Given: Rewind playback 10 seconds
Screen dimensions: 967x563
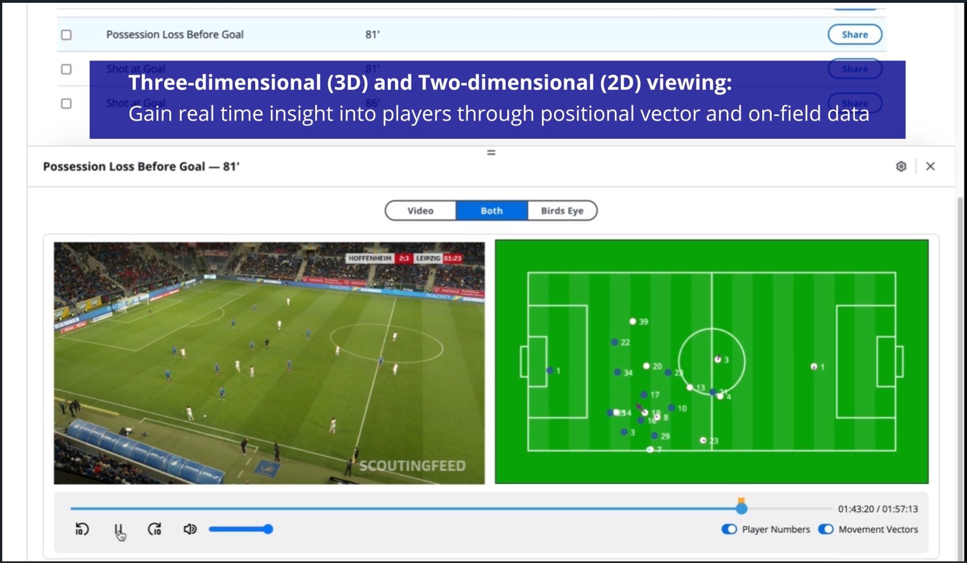Looking at the screenshot, I should coord(82,529).
